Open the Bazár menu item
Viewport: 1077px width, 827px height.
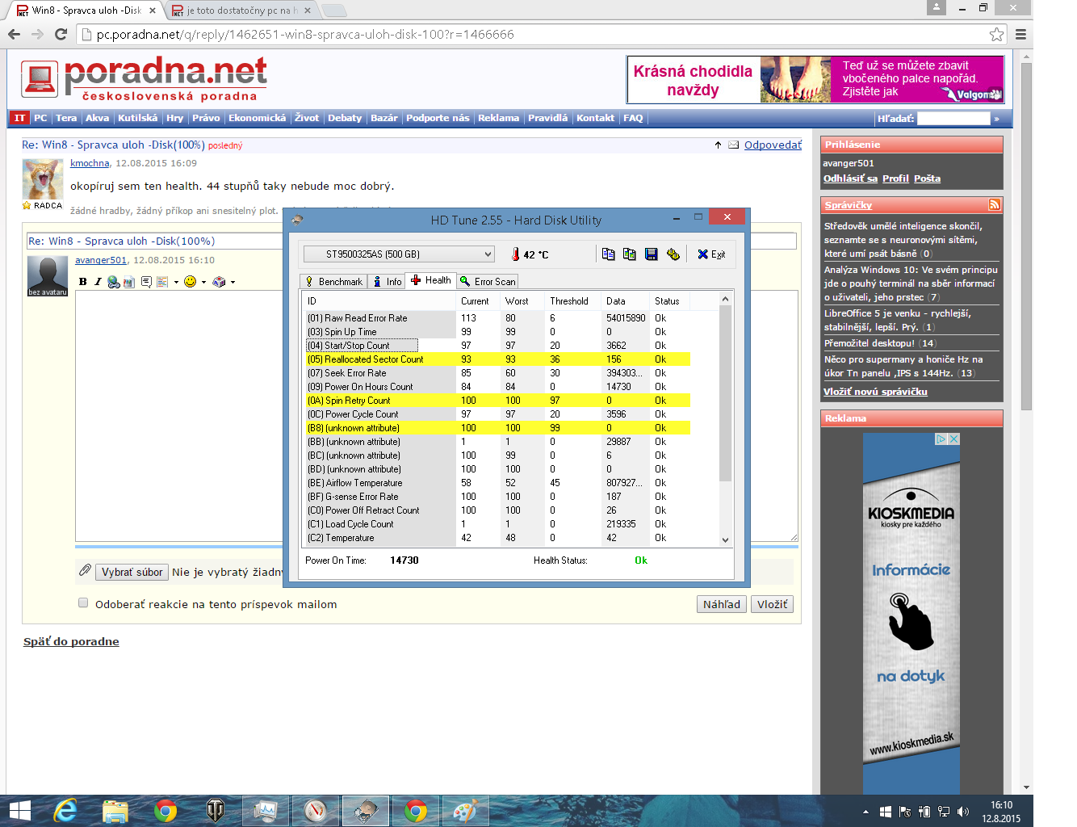[384, 118]
